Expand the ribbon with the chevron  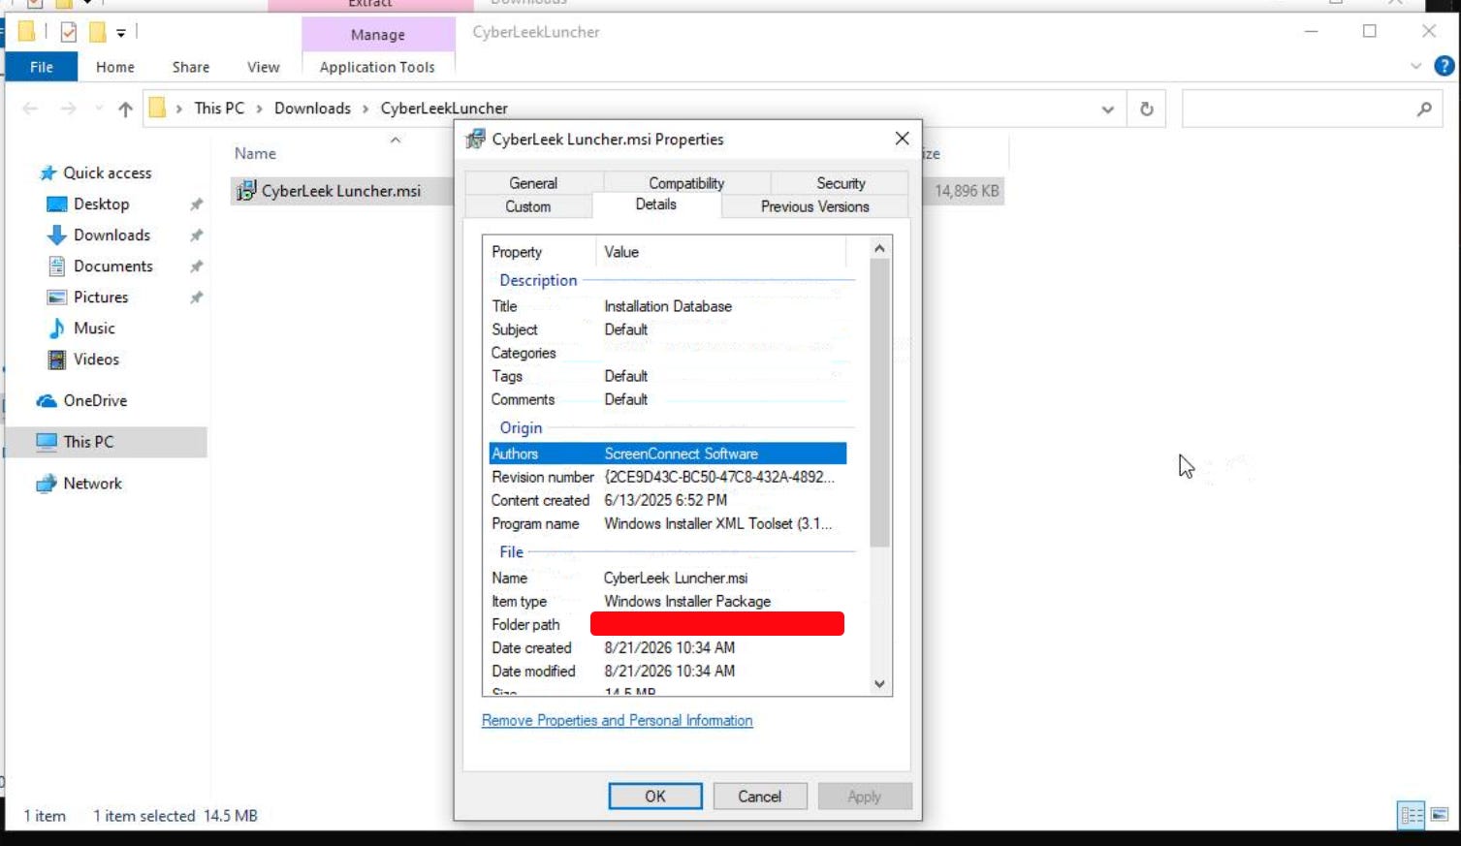(x=1415, y=67)
